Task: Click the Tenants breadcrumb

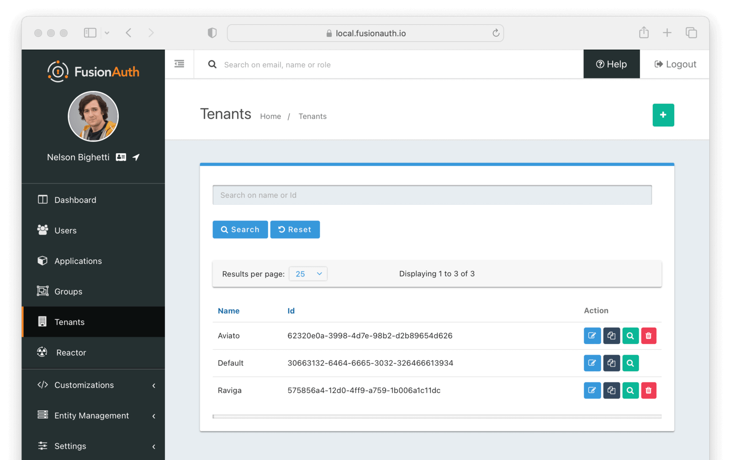Action: 313,116
